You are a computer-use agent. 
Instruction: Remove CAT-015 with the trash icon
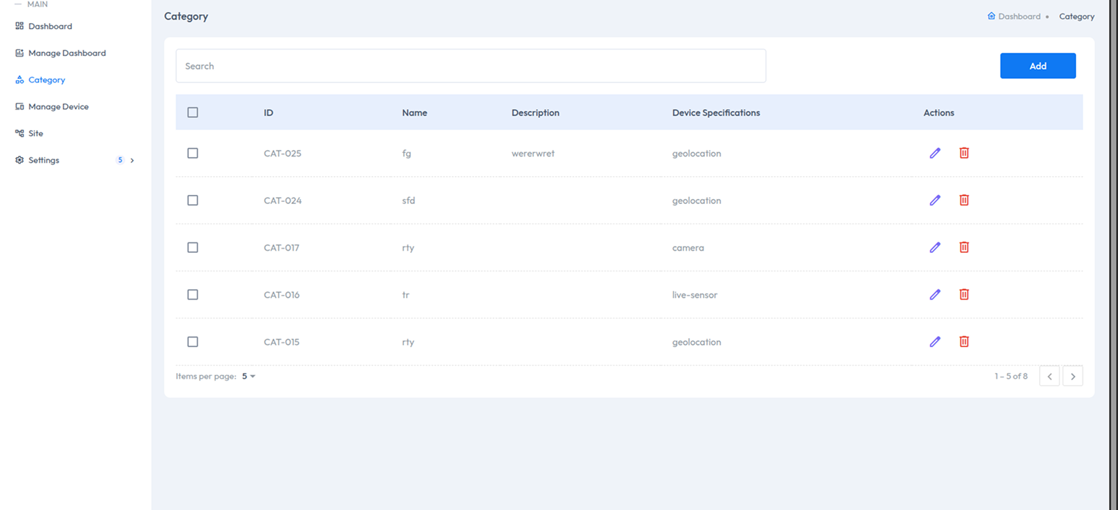[964, 342]
